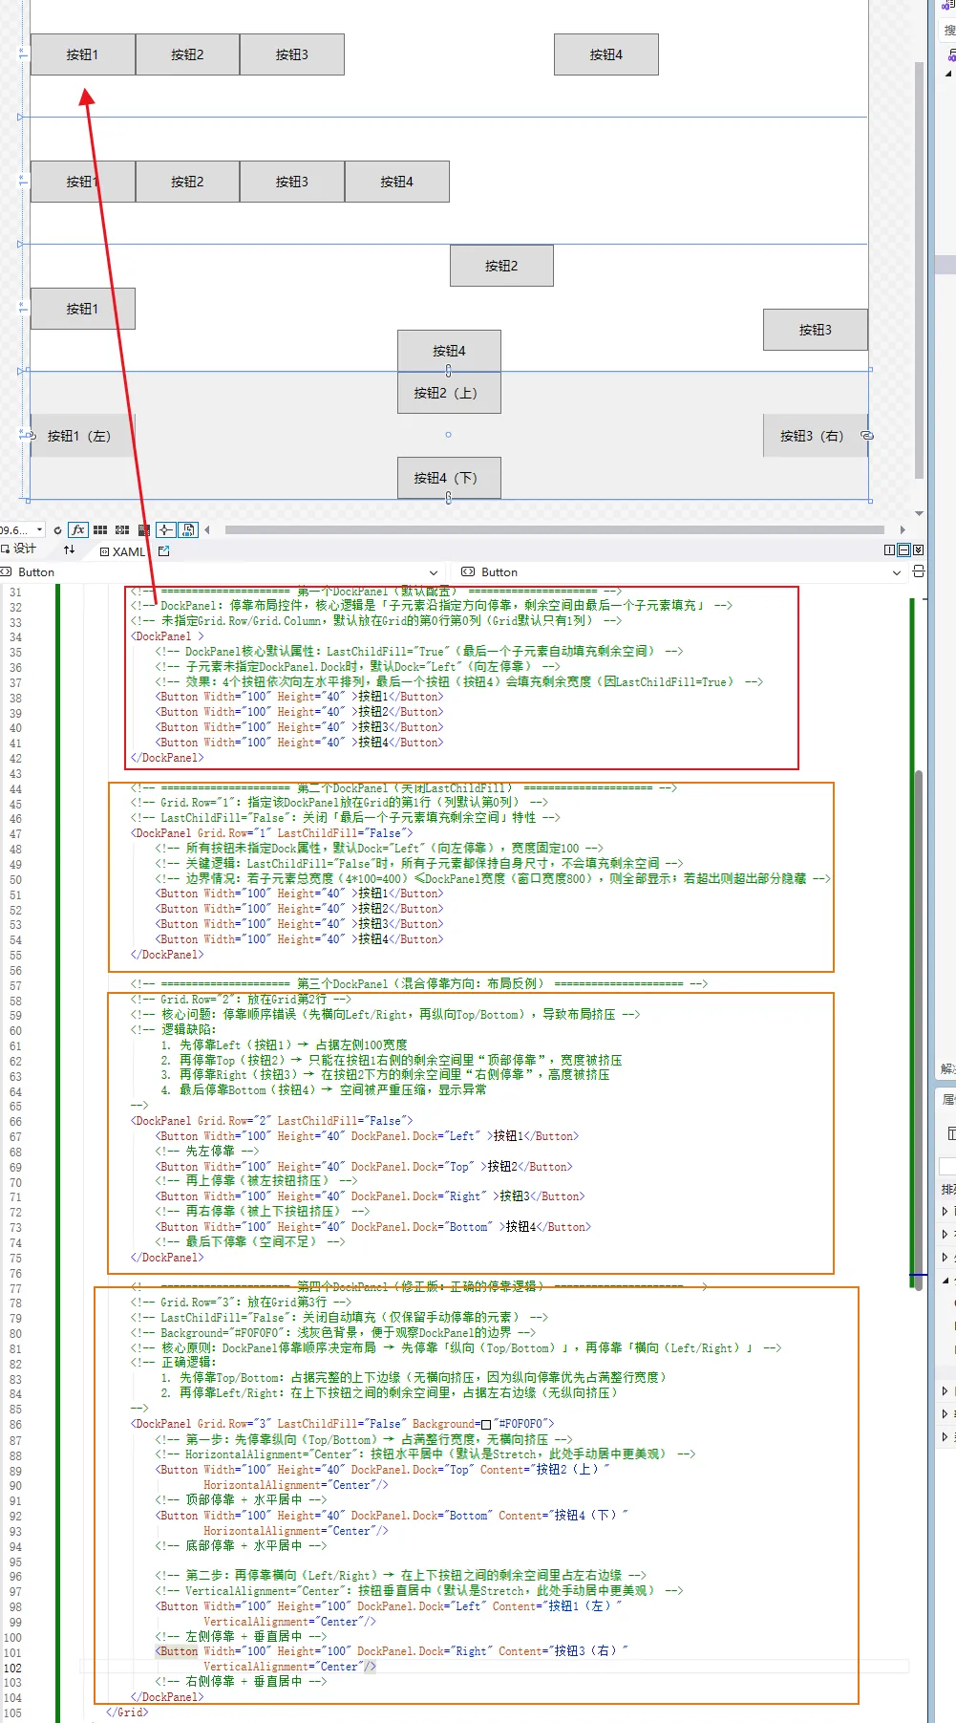Select 按钮4 in the second row

[397, 182]
